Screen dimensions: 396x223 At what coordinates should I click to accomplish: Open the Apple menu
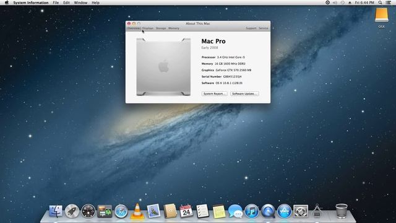7,2
